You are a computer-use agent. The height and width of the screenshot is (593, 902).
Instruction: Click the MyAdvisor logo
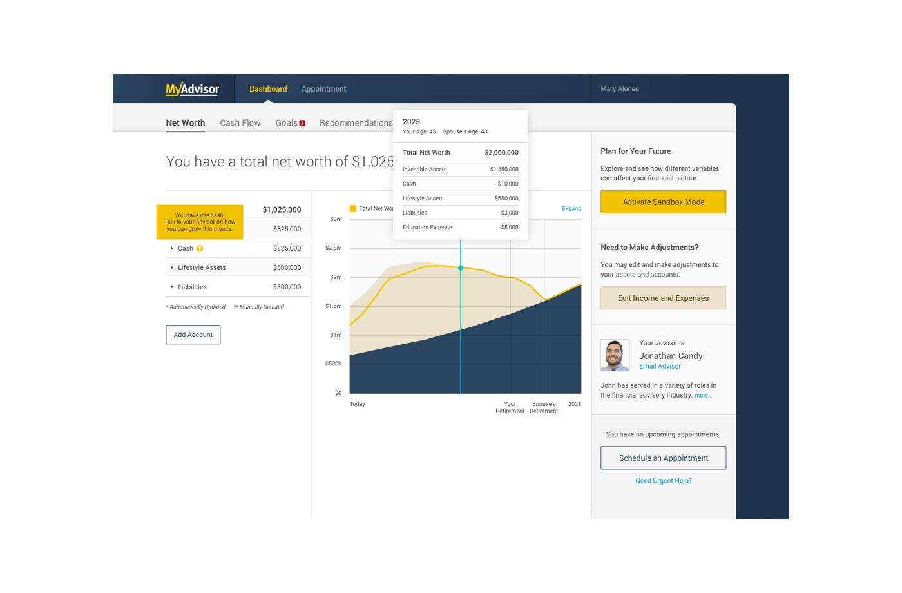tap(192, 89)
